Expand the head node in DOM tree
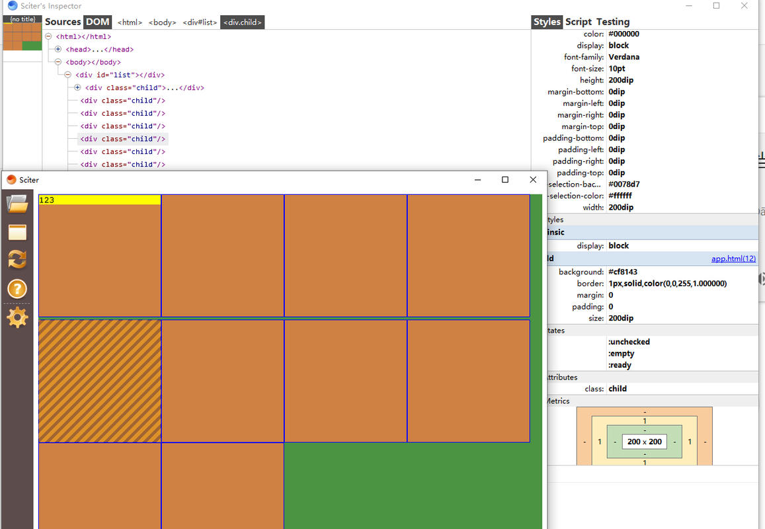Screen dimensions: 765x529 coord(58,50)
